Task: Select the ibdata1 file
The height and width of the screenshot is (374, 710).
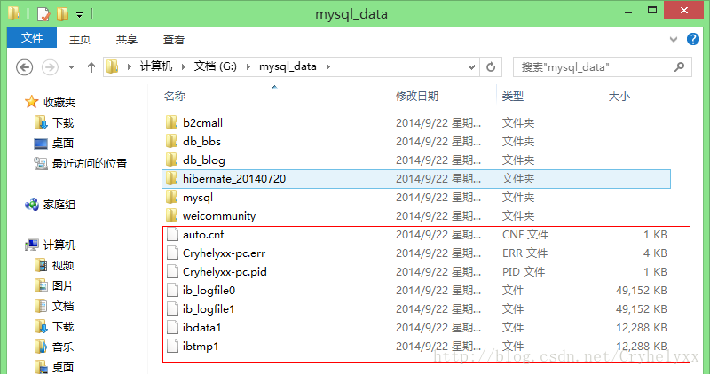Action: coord(416,327)
